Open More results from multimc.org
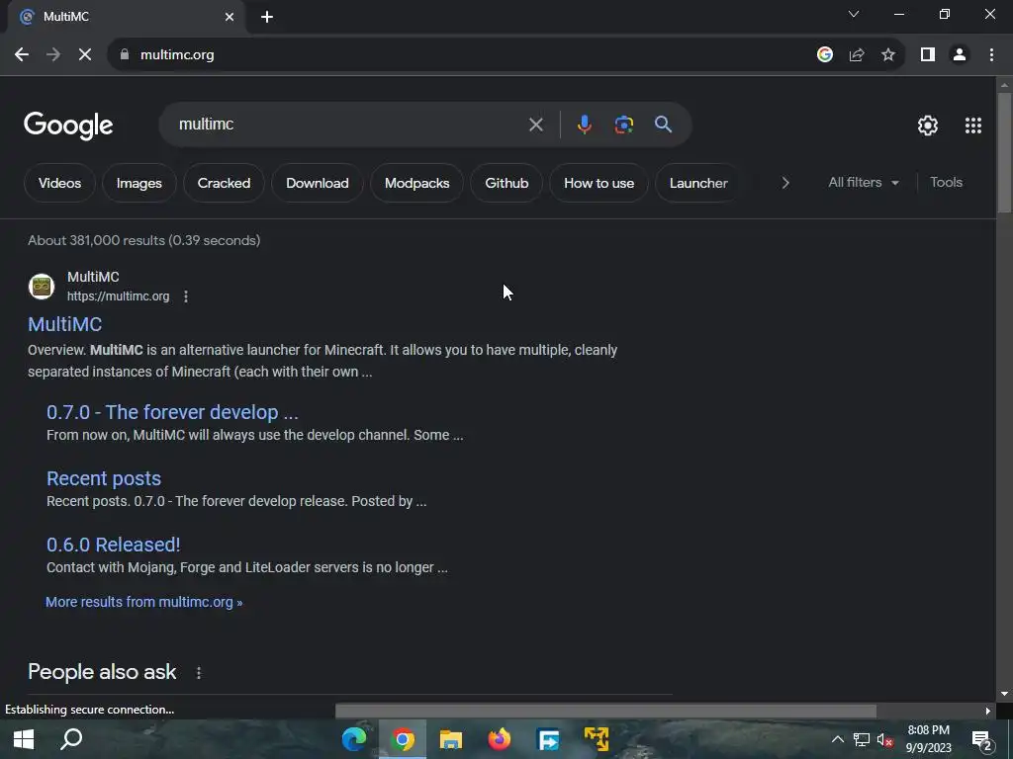The image size is (1013, 759). coord(144,602)
